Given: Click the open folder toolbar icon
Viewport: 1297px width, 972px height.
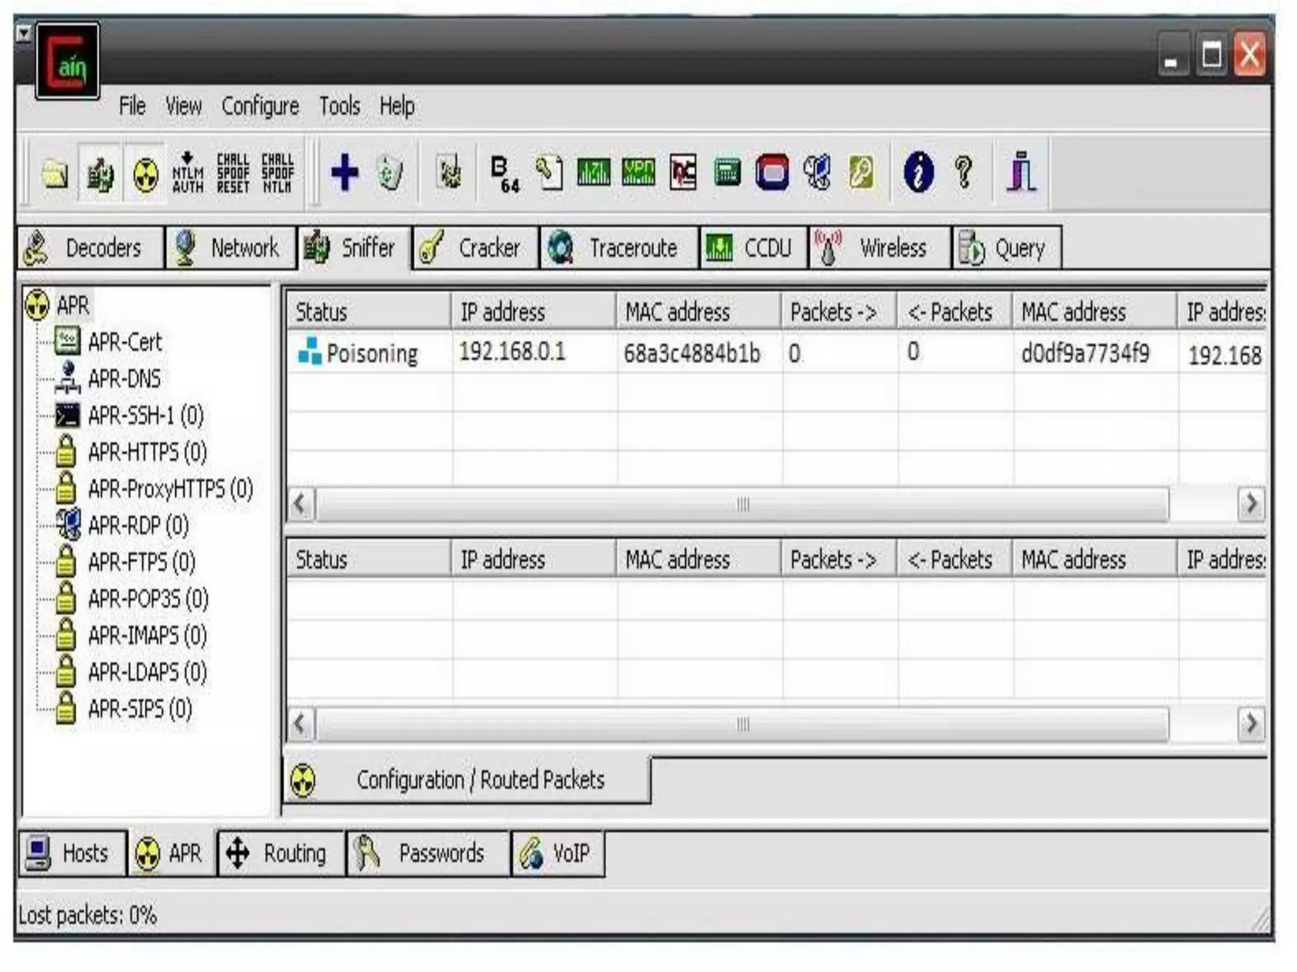Looking at the screenshot, I should click(x=55, y=173).
